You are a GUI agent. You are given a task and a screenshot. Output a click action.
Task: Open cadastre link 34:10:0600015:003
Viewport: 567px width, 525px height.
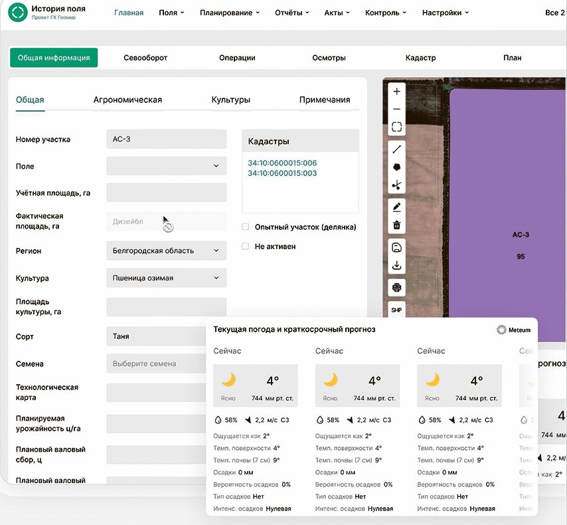click(x=282, y=173)
